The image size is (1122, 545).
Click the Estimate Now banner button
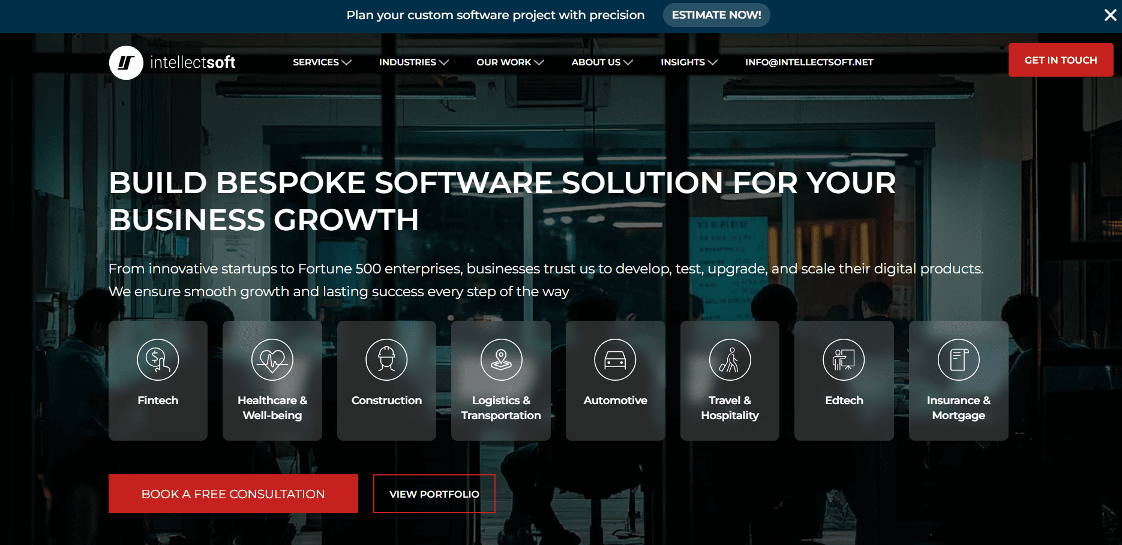coord(716,15)
